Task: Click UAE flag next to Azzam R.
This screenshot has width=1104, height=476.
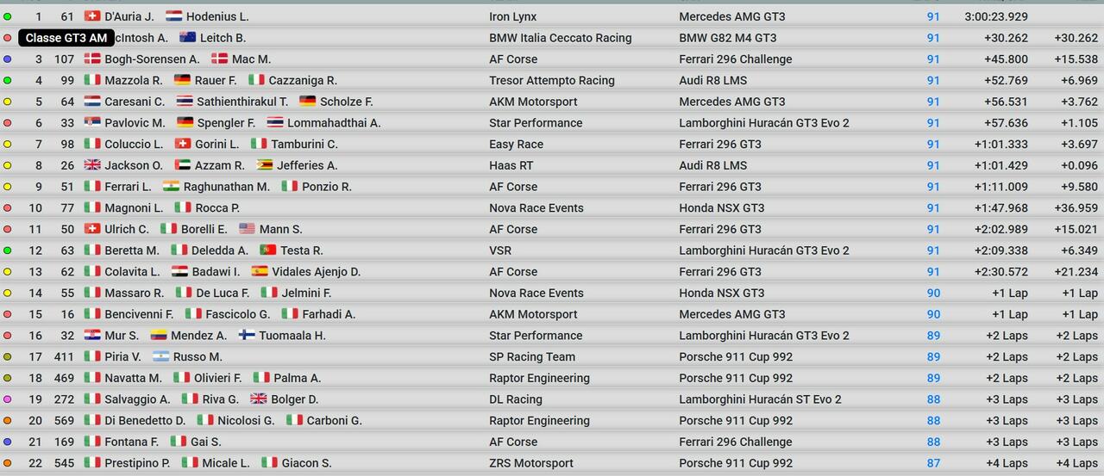Action: click(182, 165)
